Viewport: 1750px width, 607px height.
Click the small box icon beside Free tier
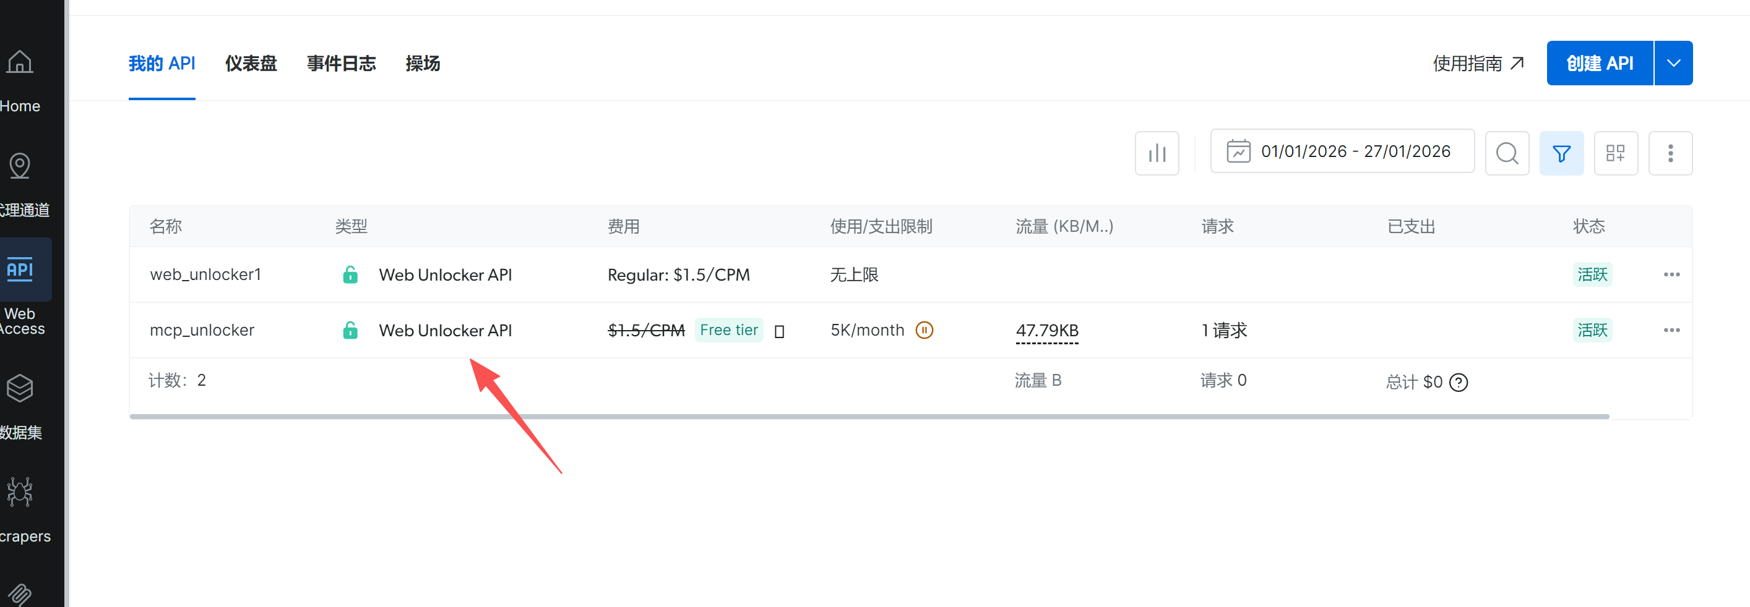(x=780, y=331)
